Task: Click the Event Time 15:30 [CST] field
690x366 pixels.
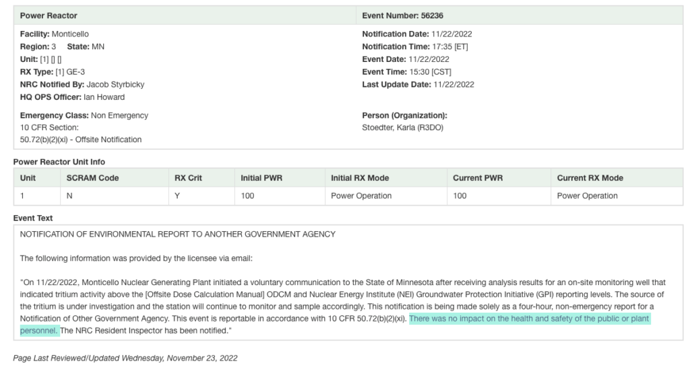Action: 406,72
